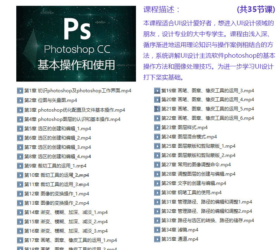Click the 共35节课 label
The height and width of the screenshot is (250, 280).
pyautogui.click(x=256, y=9)
